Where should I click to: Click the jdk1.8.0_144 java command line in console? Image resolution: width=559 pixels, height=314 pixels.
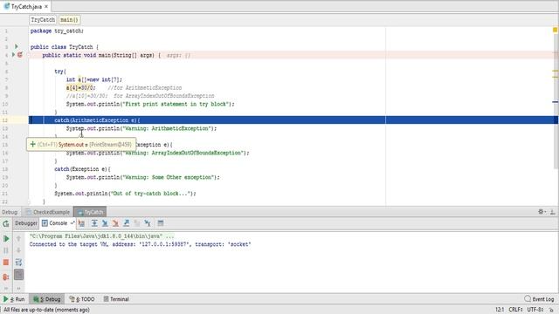pos(101,236)
